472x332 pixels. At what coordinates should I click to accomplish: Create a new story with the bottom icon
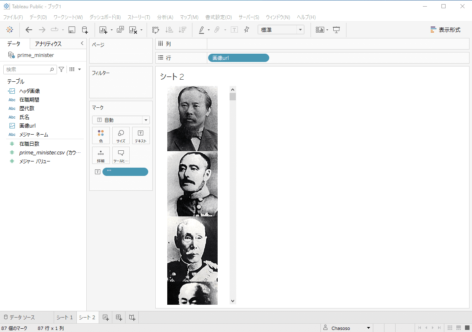132,317
